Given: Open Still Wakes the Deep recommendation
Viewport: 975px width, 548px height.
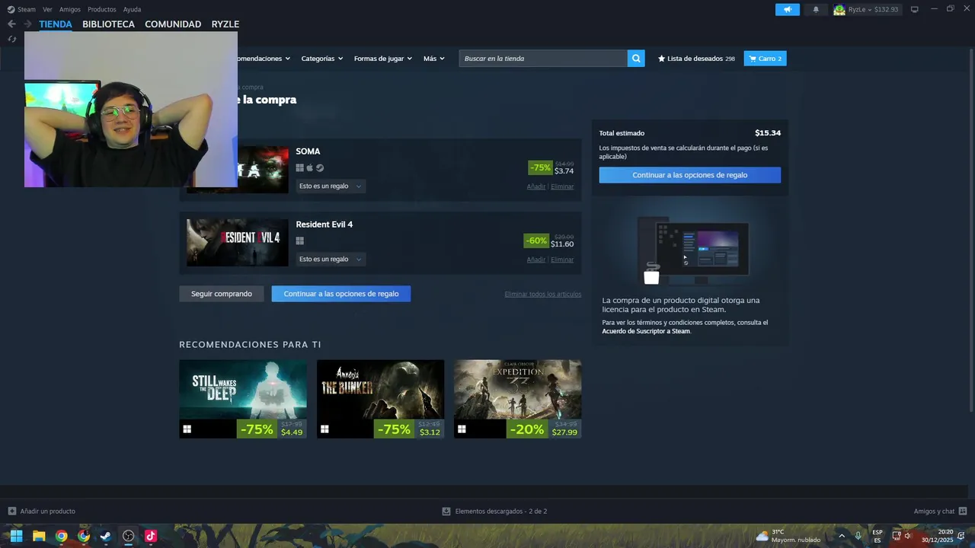Looking at the screenshot, I should (243, 399).
